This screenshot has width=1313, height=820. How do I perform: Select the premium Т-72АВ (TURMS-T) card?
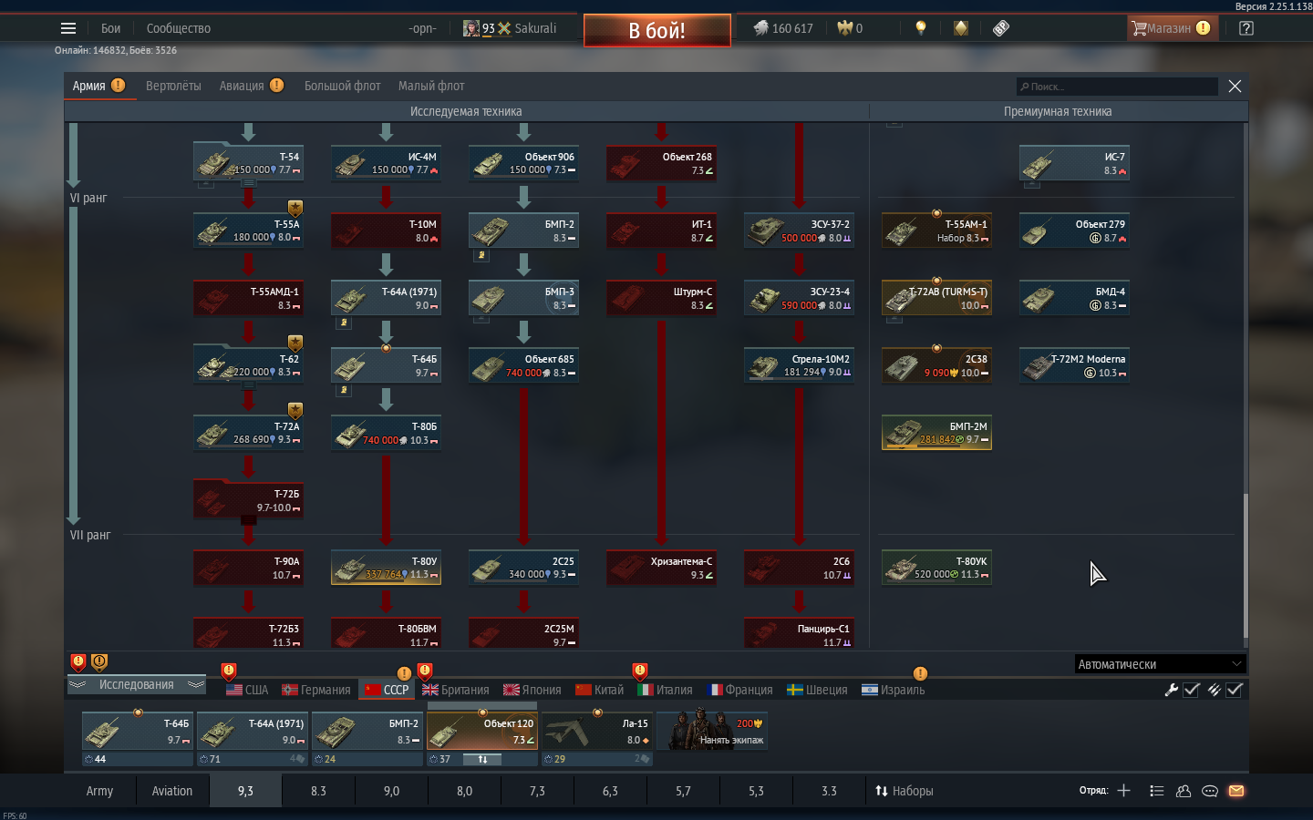click(936, 298)
